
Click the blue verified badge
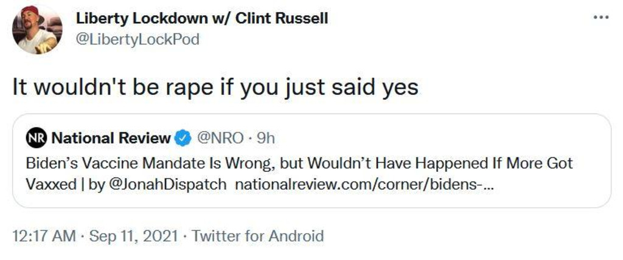(x=183, y=139)
